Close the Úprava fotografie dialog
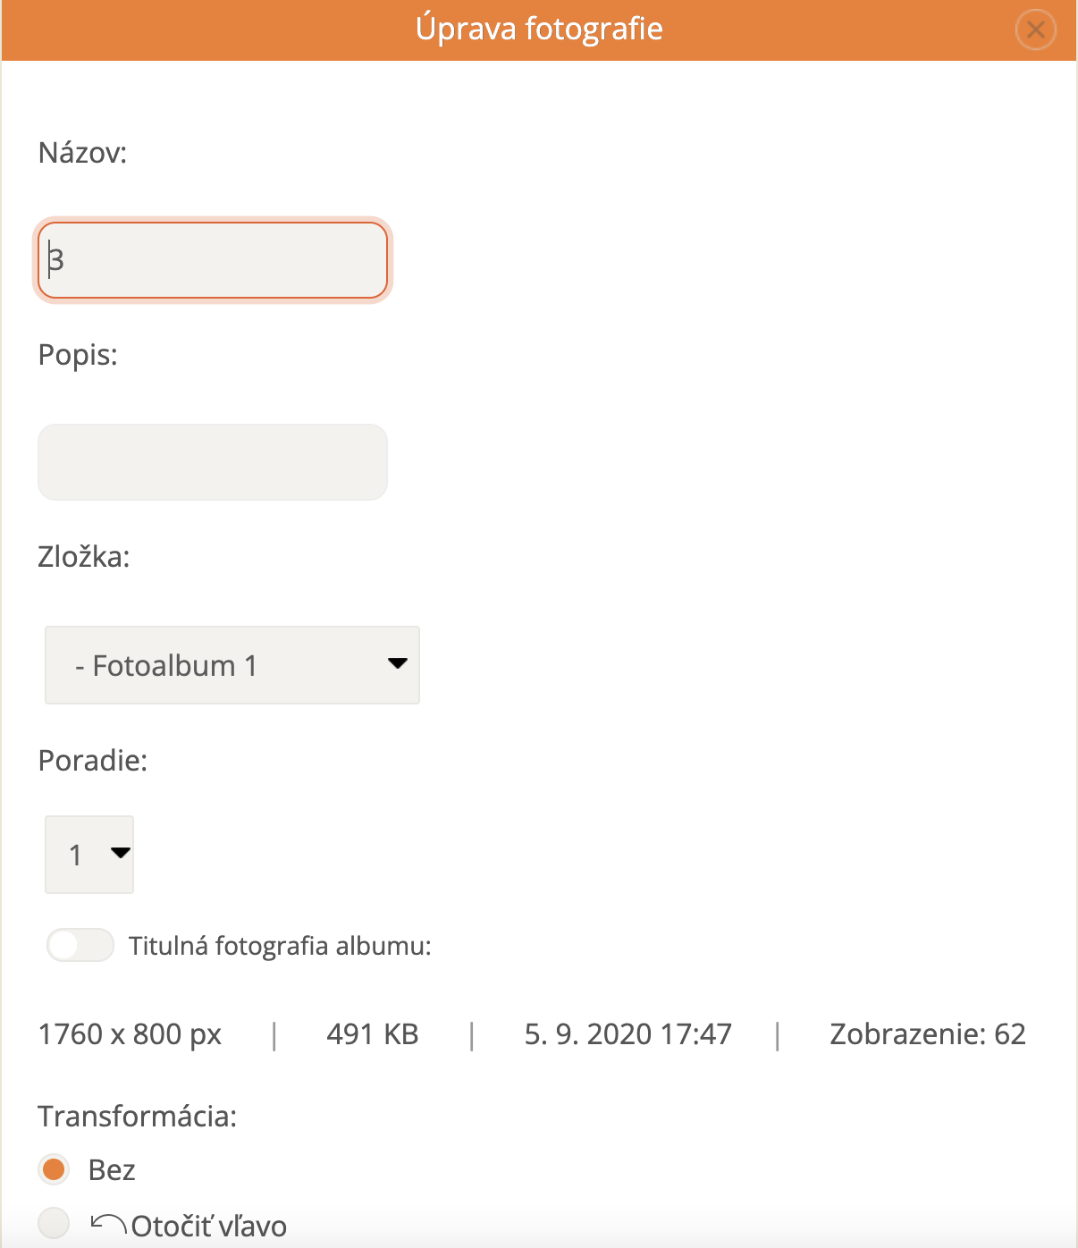 [x=1036, y=30]
